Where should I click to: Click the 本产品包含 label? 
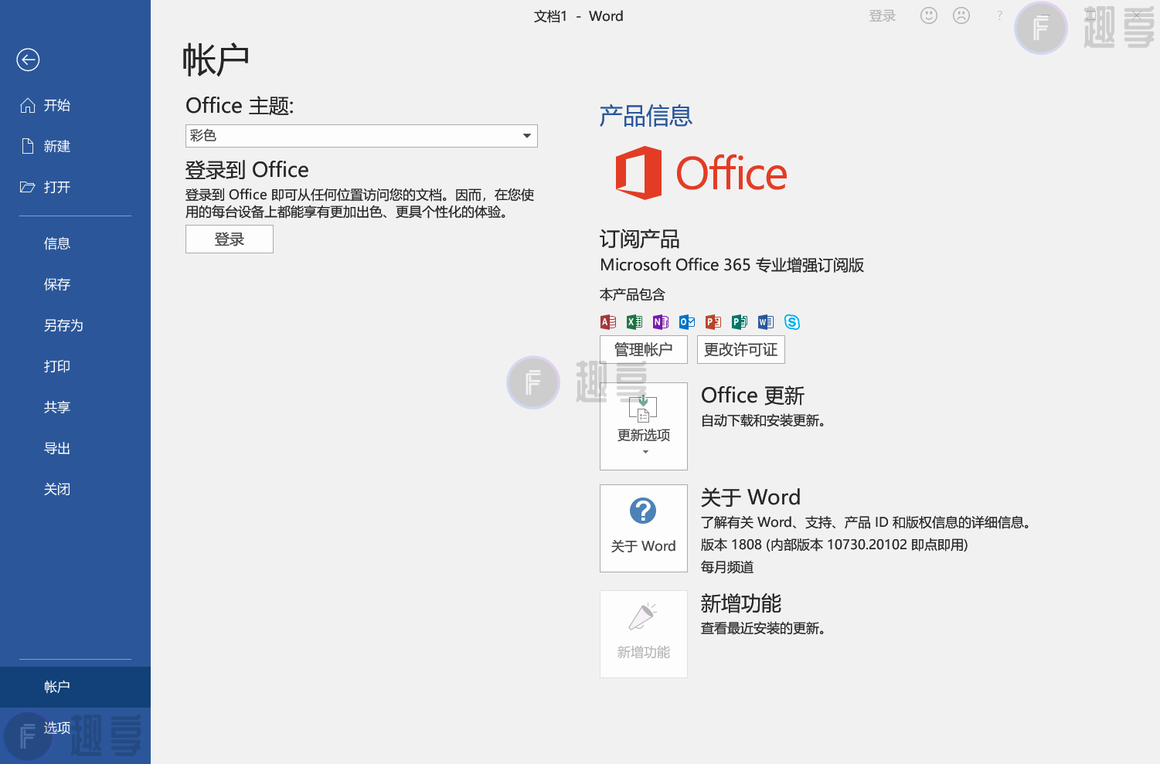(632, 294)
